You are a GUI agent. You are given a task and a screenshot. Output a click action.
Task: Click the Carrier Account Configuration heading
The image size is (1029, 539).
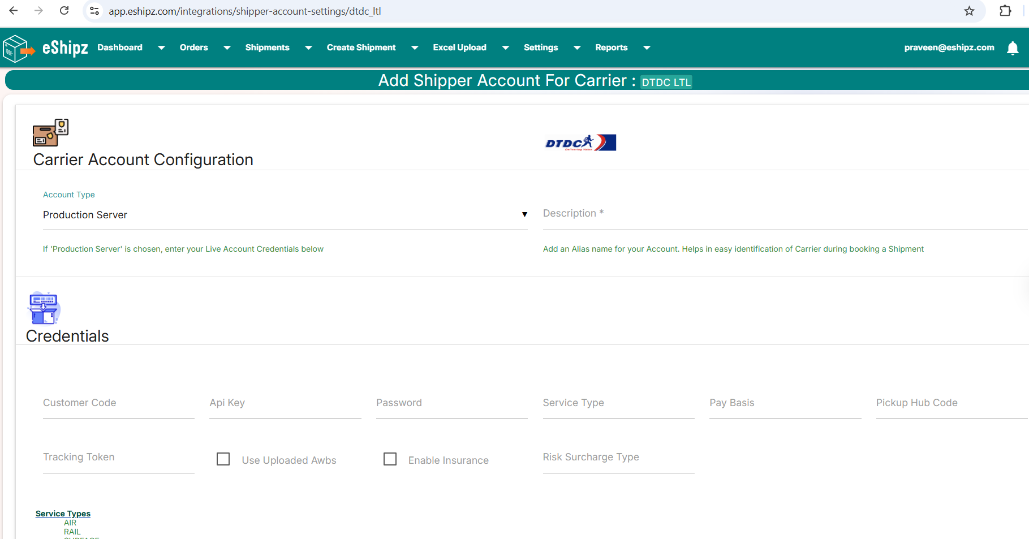[x=143, y=159]
